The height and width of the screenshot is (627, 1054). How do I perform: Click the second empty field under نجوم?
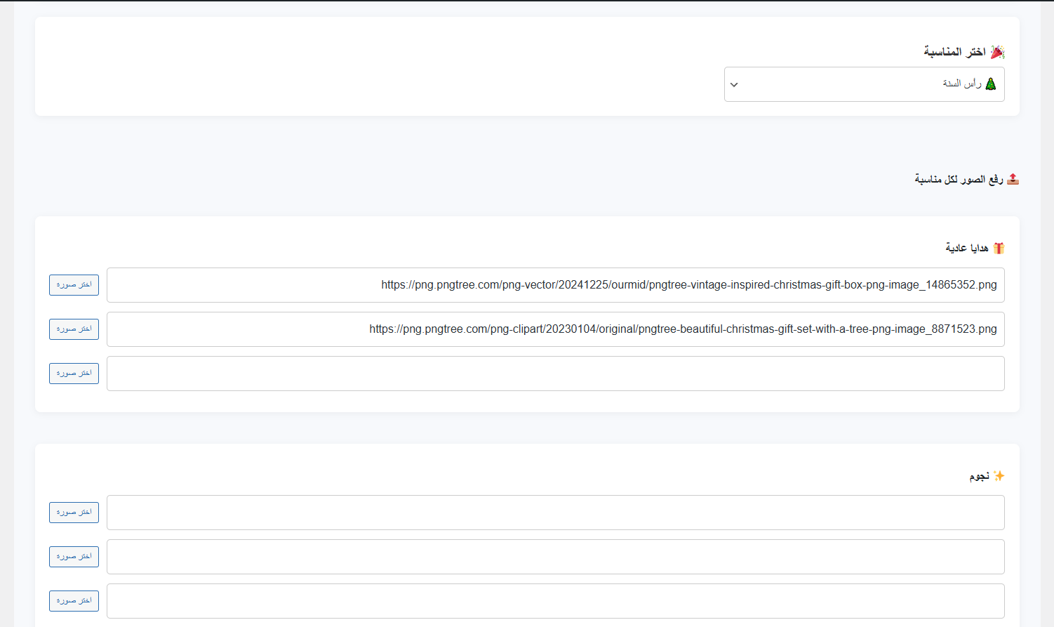pos(555,557)
